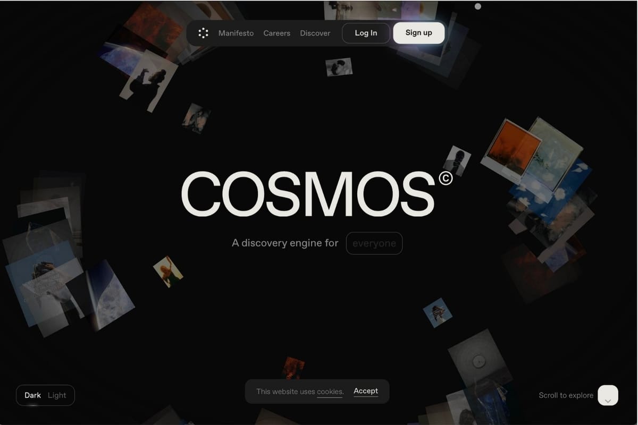Click the dot indicator at the top right

[x=477, y=6]
